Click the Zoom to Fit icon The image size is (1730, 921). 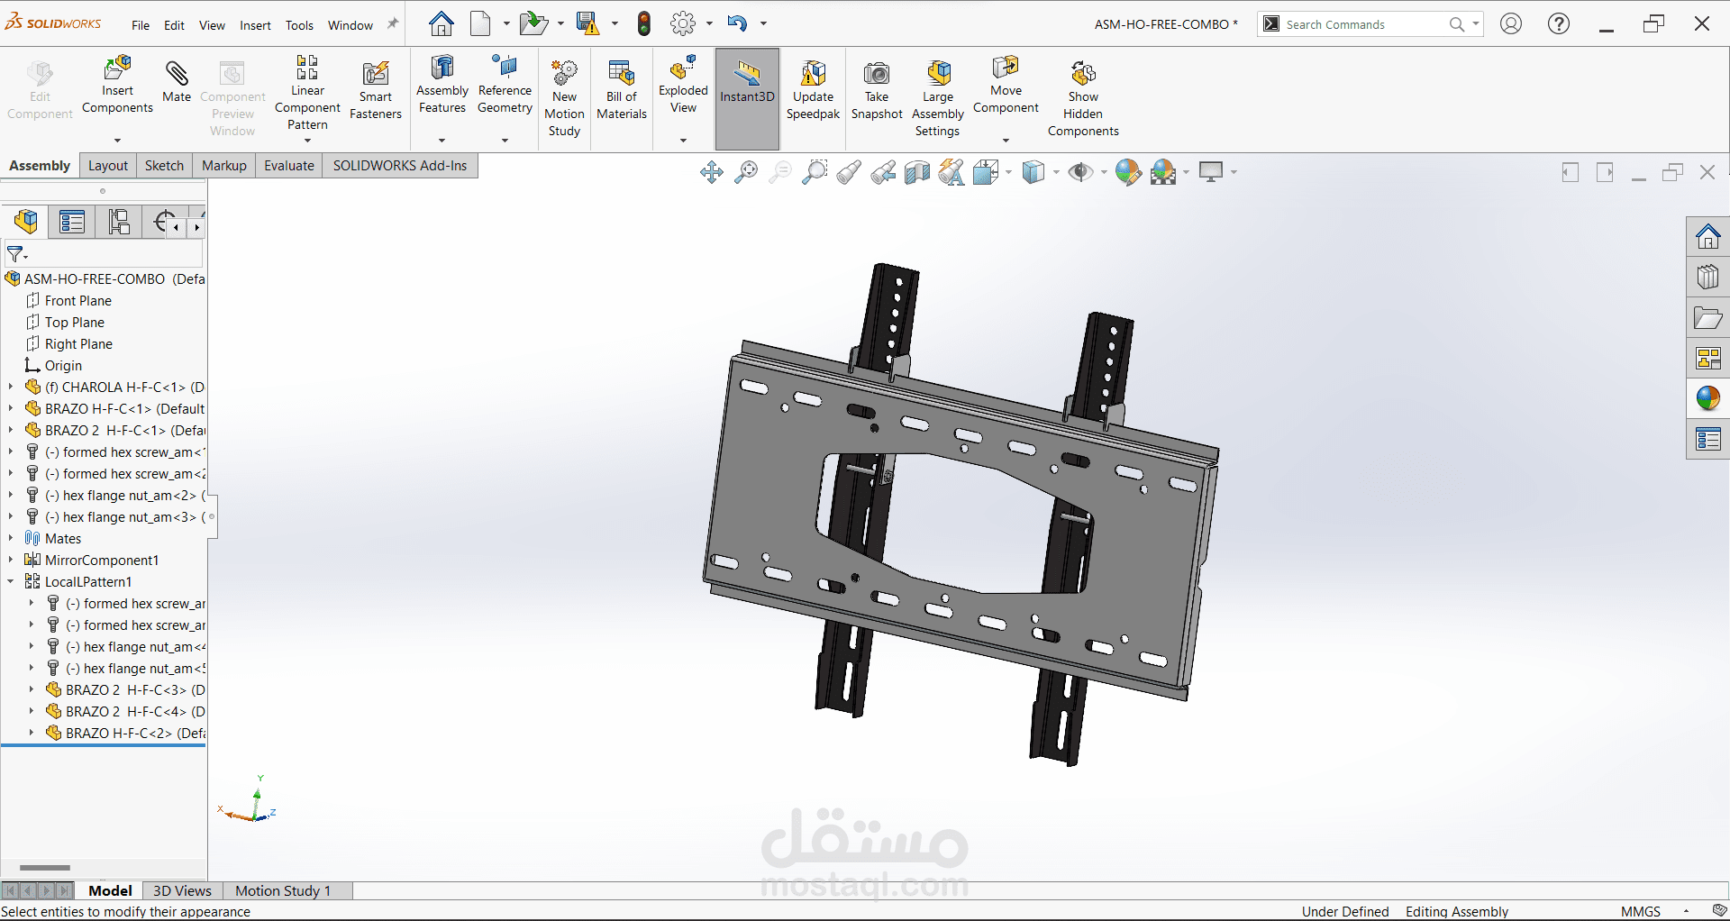746,172
